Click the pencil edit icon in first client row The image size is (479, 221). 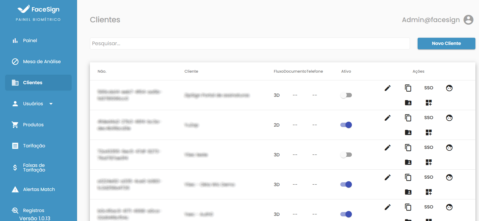click(x=388, y=88)
